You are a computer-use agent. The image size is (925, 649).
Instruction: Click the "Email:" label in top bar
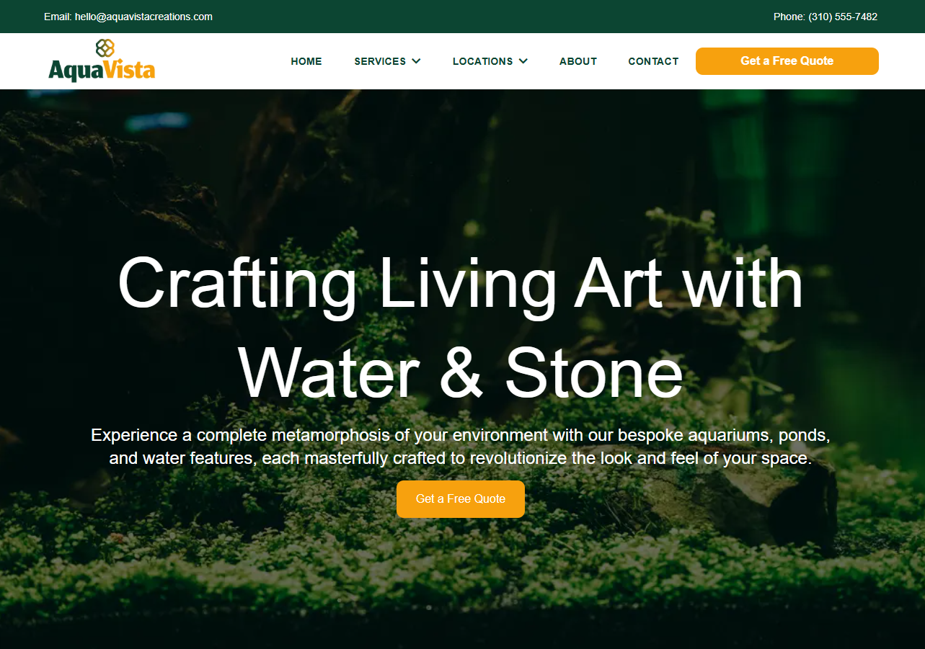tap(58, 17)
